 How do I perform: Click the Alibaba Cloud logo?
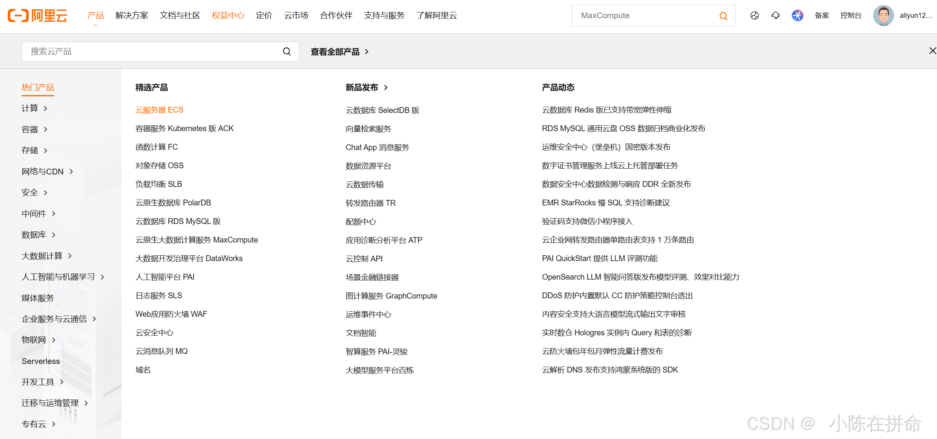pyautogui.click(x=38, y=15)
